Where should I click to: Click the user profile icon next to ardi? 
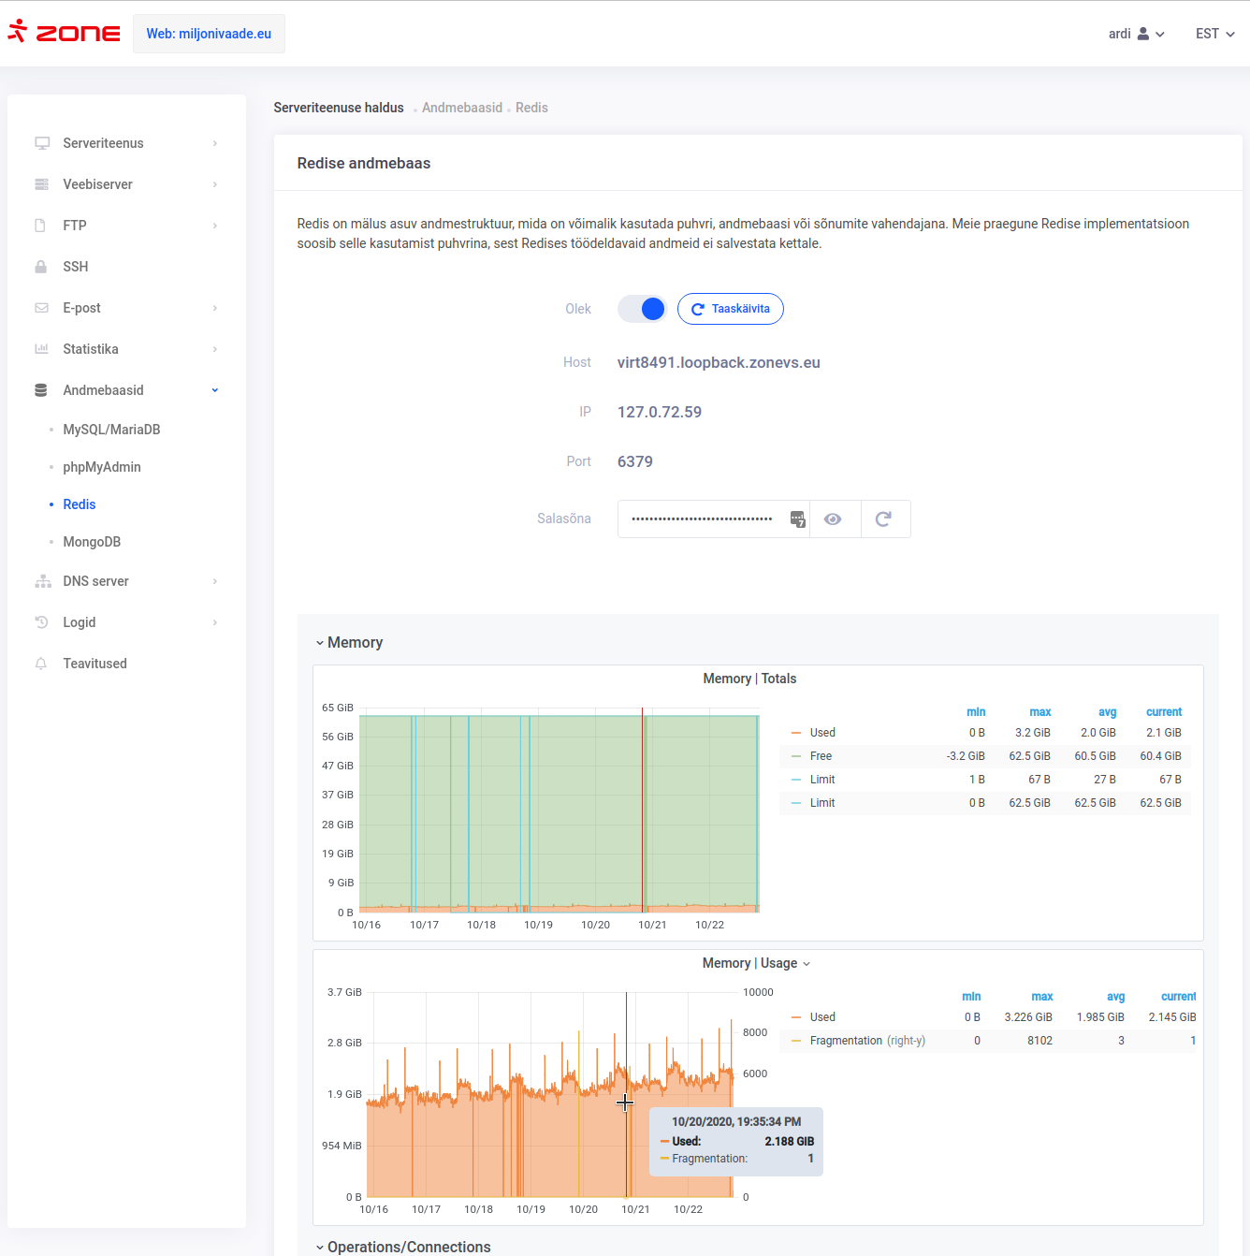click(1143, 34)
